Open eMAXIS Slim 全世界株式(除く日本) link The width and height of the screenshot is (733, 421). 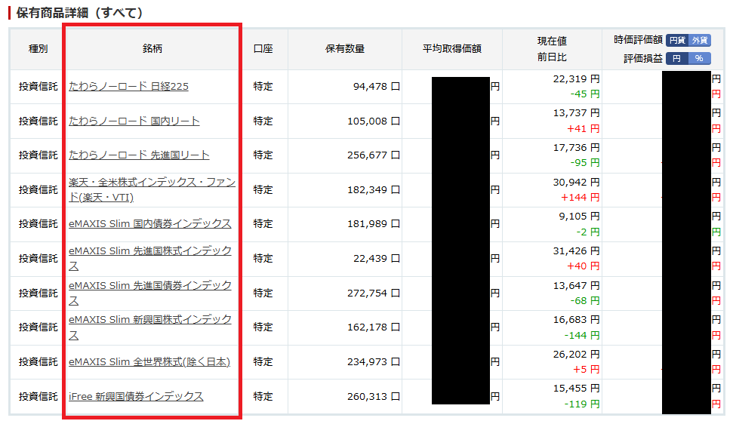(149, 361)
